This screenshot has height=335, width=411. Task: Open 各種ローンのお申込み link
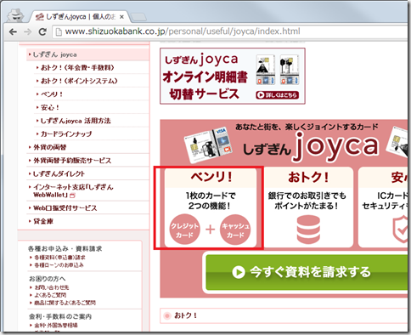59,265
